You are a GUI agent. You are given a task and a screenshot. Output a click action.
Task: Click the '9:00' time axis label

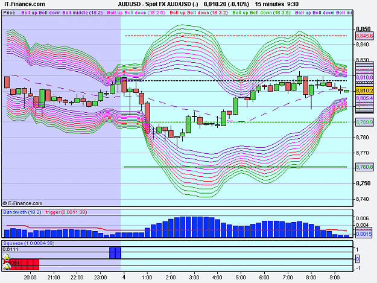pos(334,278)
